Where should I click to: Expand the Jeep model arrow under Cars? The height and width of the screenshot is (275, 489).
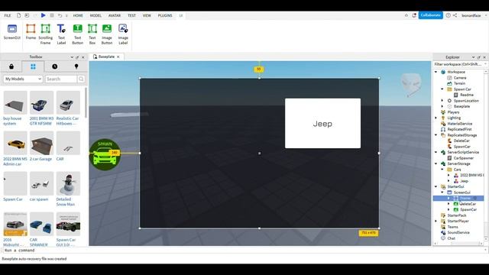pos(449,181)
